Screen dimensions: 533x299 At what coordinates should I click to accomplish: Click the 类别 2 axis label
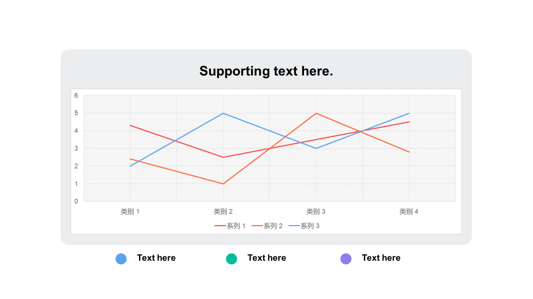[223, 211]
